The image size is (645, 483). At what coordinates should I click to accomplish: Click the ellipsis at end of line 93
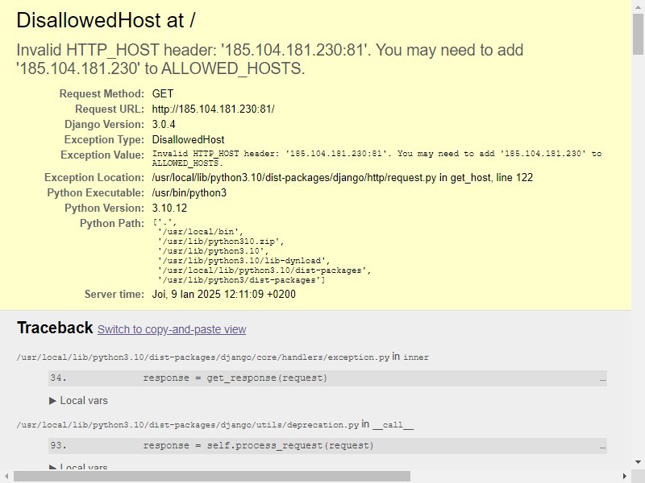click(x=602, y=447)
